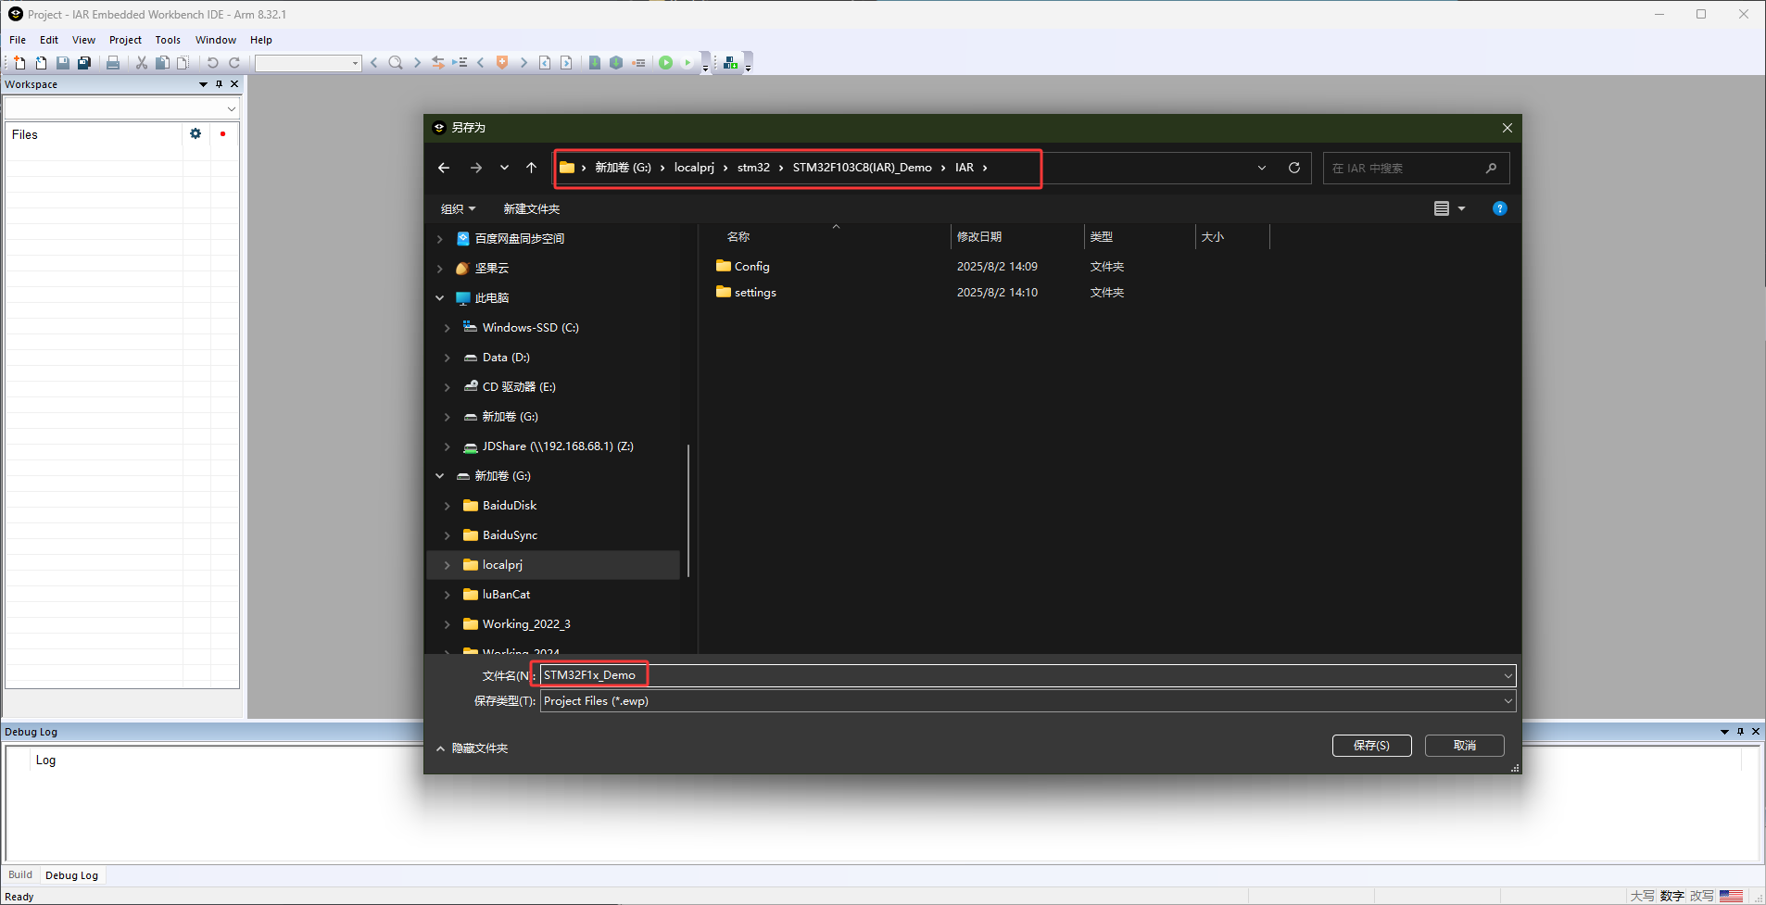Switch to the Build tab
The image size is (1766, 905).
[x=20, y=874]
